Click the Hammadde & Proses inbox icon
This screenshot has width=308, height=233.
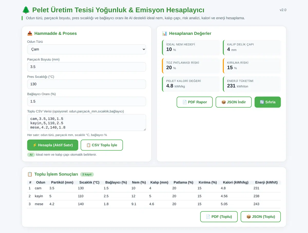coord(30,34)
